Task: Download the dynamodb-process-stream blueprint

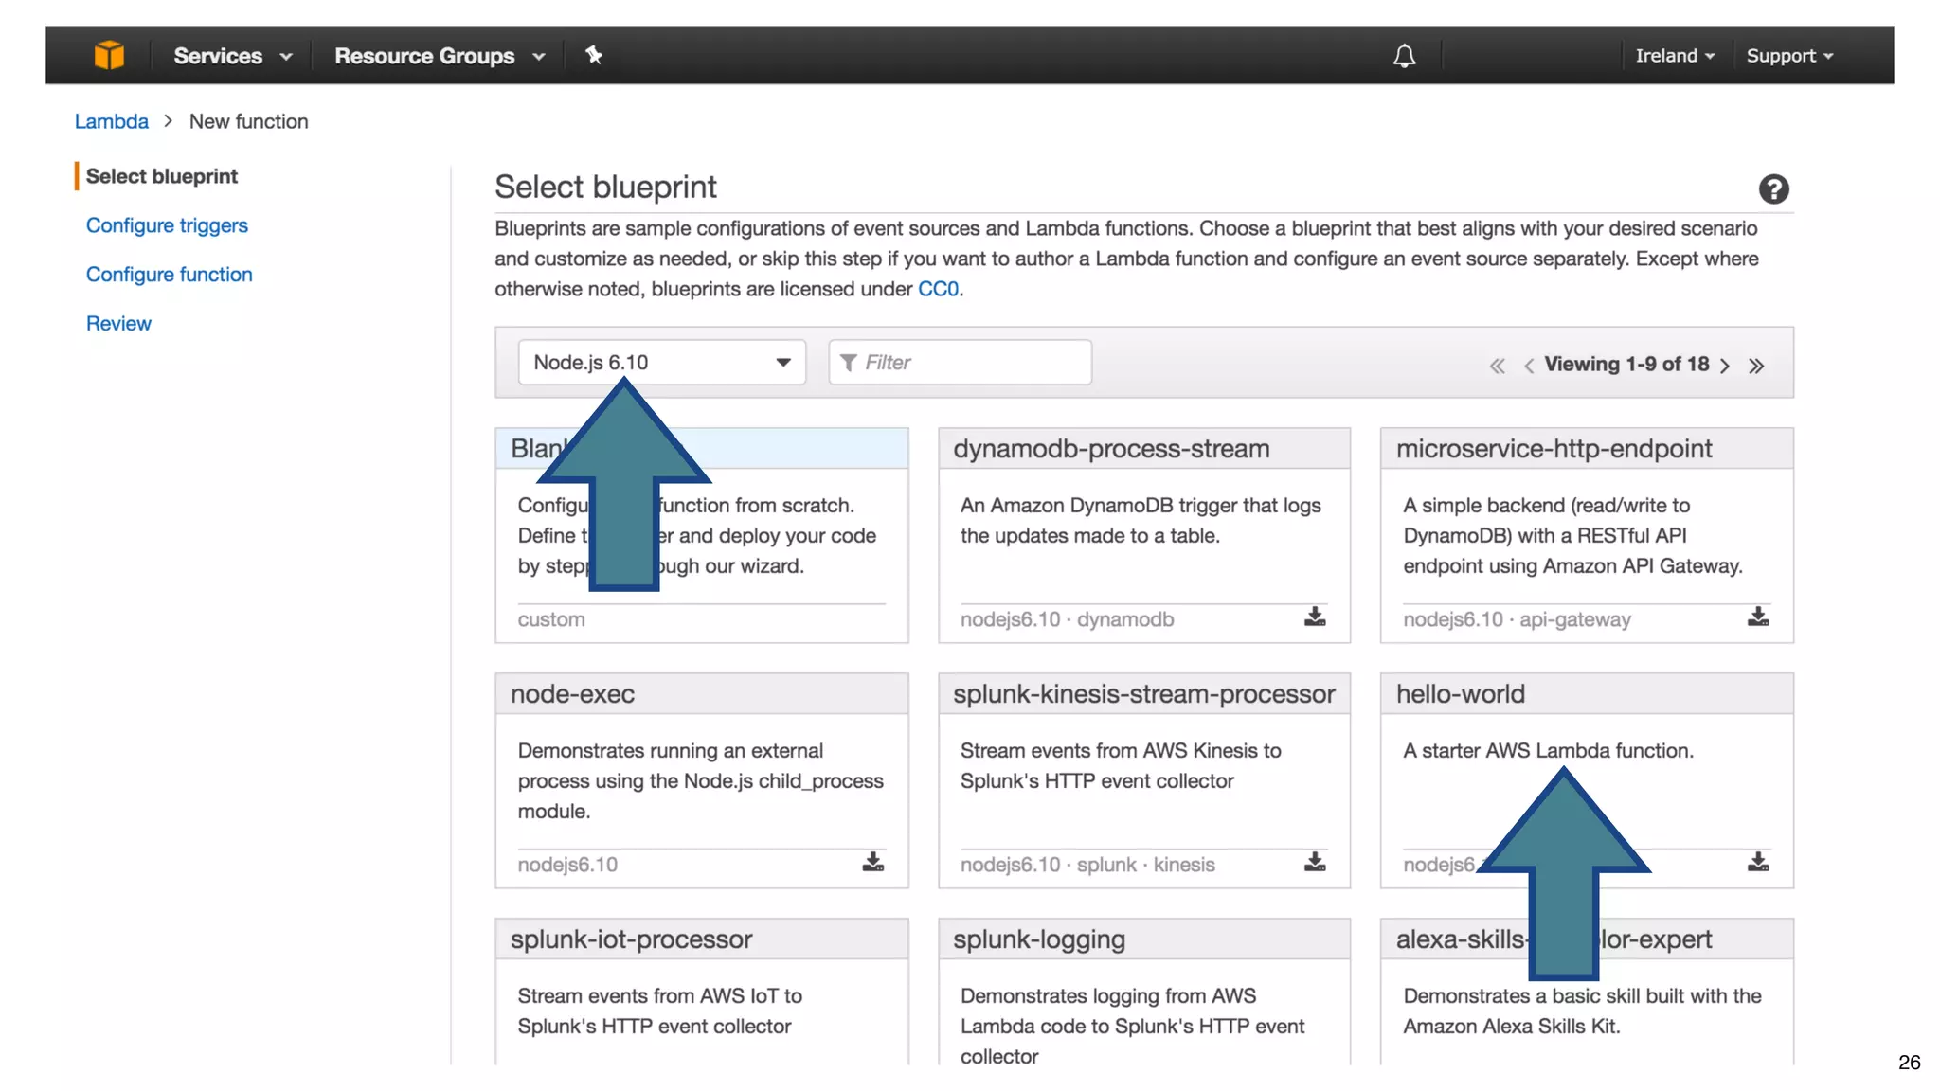Action: (1315, 617)
